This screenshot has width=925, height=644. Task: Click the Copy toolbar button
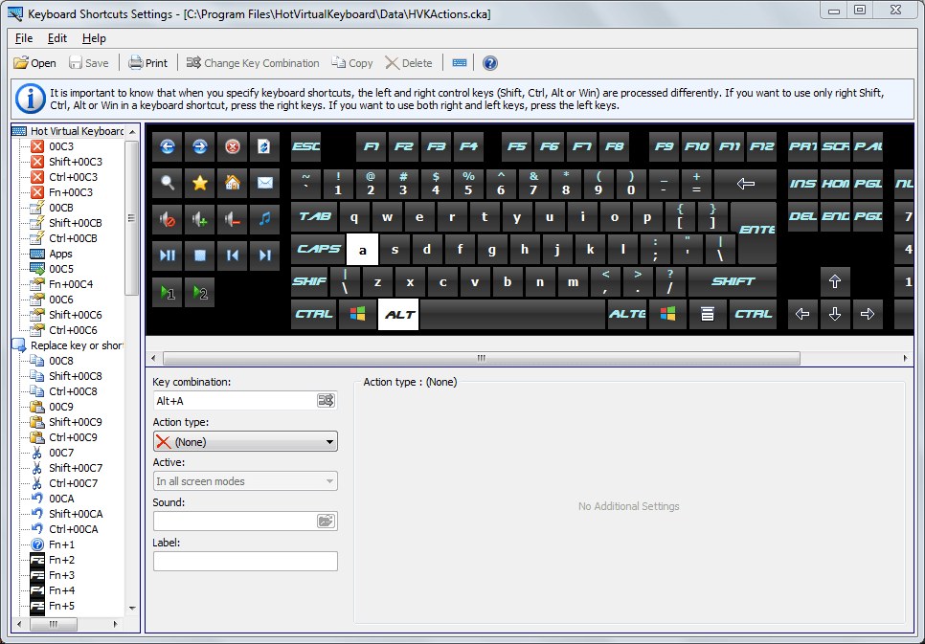352,63
